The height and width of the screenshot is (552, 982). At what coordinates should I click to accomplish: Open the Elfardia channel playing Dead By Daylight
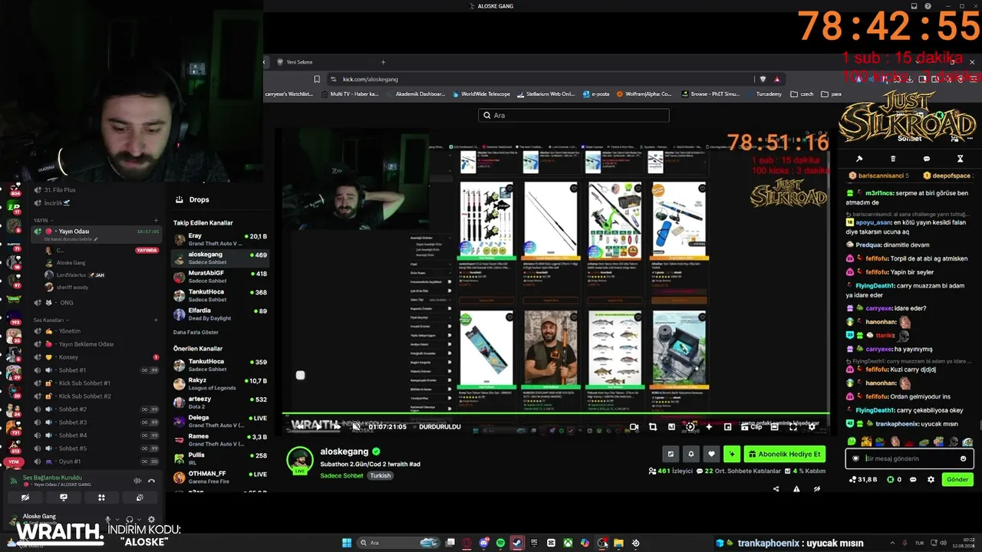click(219, 314)
